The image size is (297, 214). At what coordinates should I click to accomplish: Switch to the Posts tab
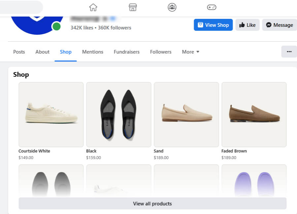tap(19, 52)
